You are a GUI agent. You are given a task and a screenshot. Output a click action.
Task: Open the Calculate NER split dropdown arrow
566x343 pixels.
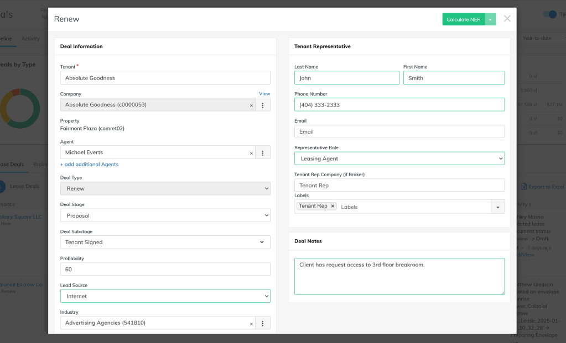[x=490, y=19]
